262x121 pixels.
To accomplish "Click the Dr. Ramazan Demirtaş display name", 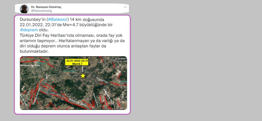I will tap(46, 7).
